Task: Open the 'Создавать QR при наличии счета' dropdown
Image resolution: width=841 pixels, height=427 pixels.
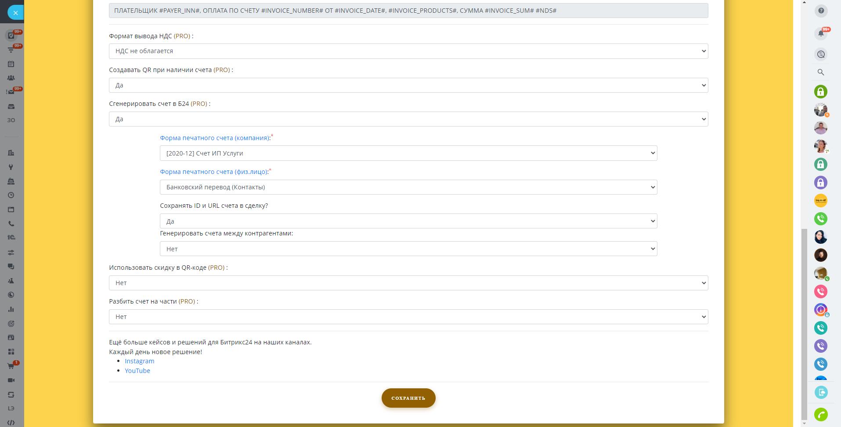Action: [408, 85]
